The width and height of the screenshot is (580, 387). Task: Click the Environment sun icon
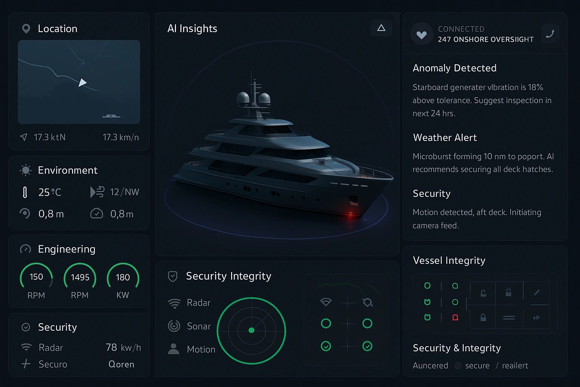26,170
